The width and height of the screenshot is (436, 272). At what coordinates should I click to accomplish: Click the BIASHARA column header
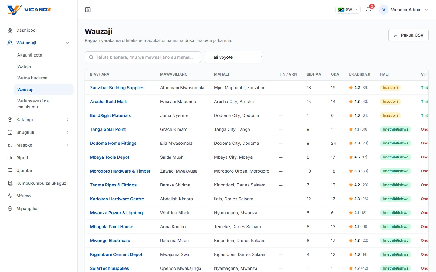(100, 74)
